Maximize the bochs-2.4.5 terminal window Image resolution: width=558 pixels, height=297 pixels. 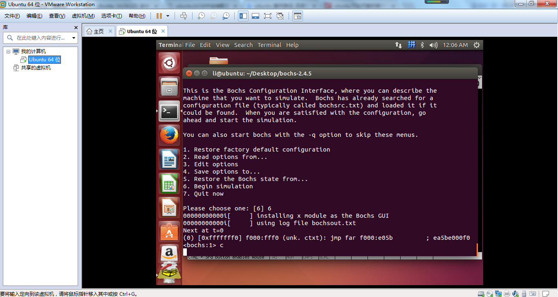pyautogui.click(x=204, y=74)
